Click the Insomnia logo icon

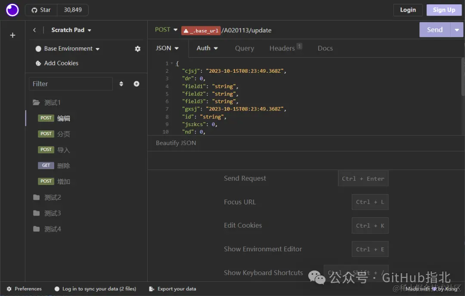point(12,10)
